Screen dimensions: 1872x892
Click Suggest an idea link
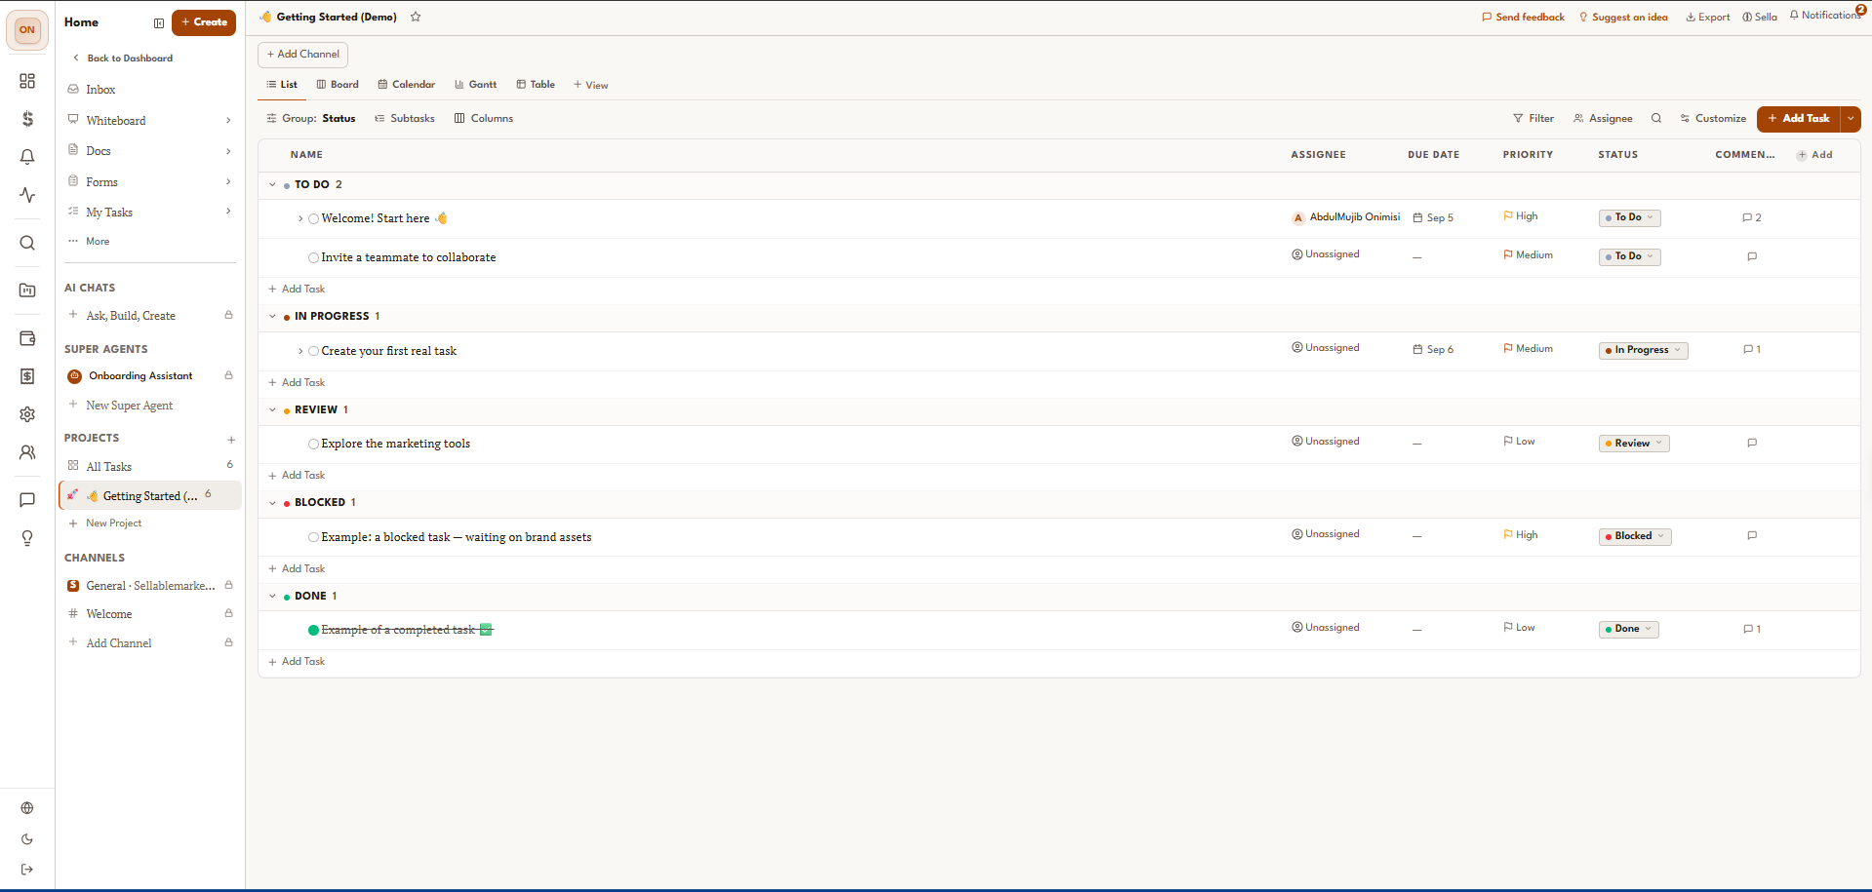pos(1623,17)
